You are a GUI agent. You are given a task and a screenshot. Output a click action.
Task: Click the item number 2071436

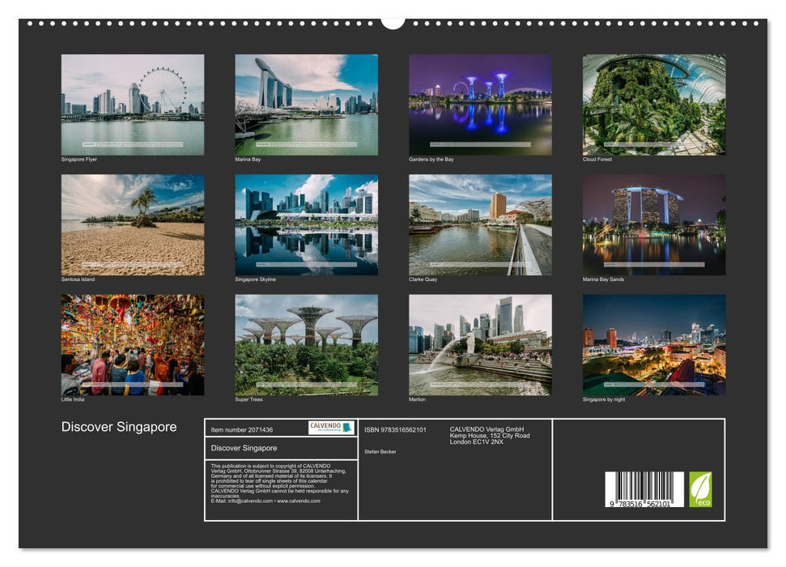coord(243,428)
